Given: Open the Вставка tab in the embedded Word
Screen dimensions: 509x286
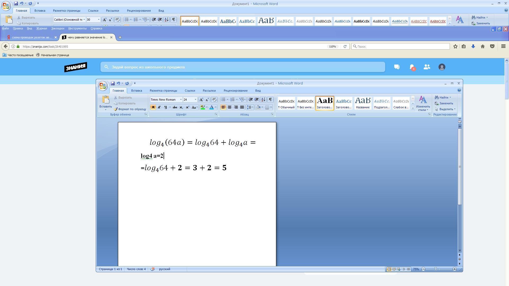Looking at the screenshot, I should (137, 91).
